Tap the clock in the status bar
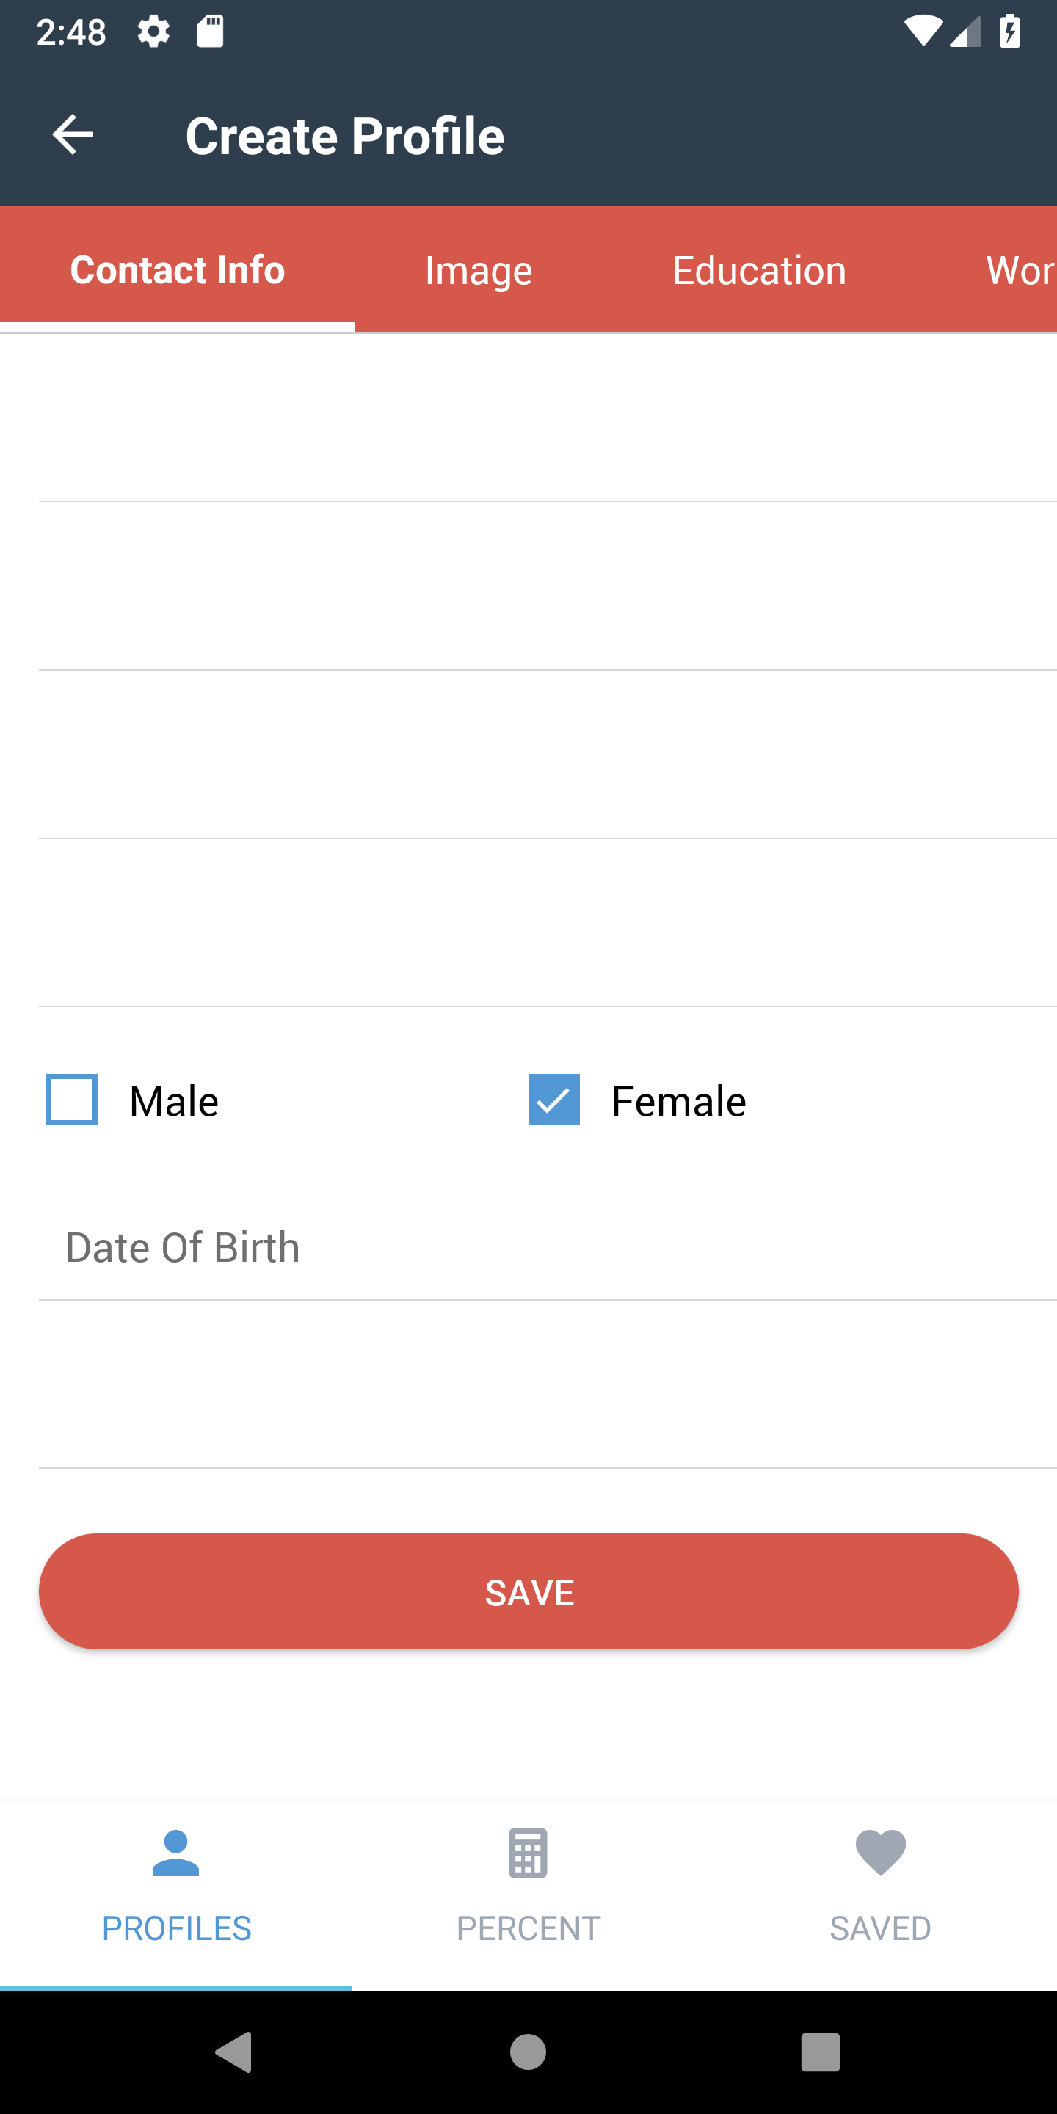Screen dimensions: 1057x2114 tap(72, 31)
